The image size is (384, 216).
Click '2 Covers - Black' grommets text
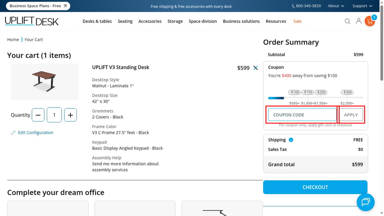[108, 117]
